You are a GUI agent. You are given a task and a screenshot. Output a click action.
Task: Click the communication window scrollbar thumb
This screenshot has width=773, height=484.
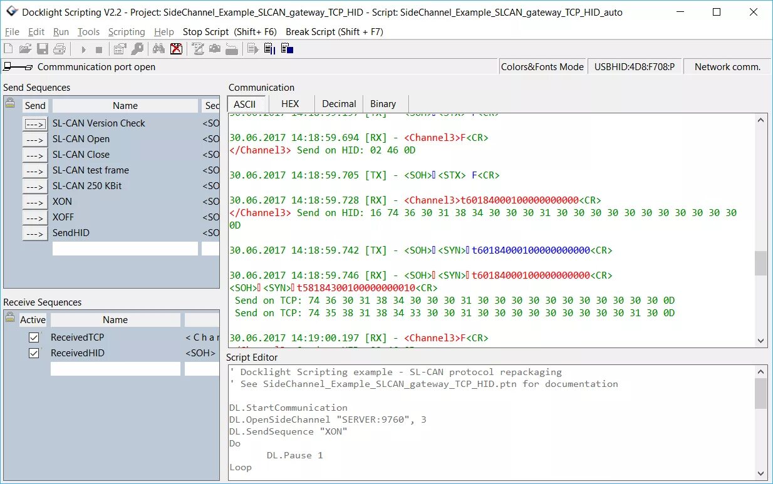[761, 264]
